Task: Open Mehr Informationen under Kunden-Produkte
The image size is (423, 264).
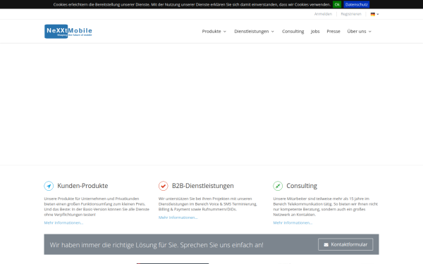Action: (63, 222)
